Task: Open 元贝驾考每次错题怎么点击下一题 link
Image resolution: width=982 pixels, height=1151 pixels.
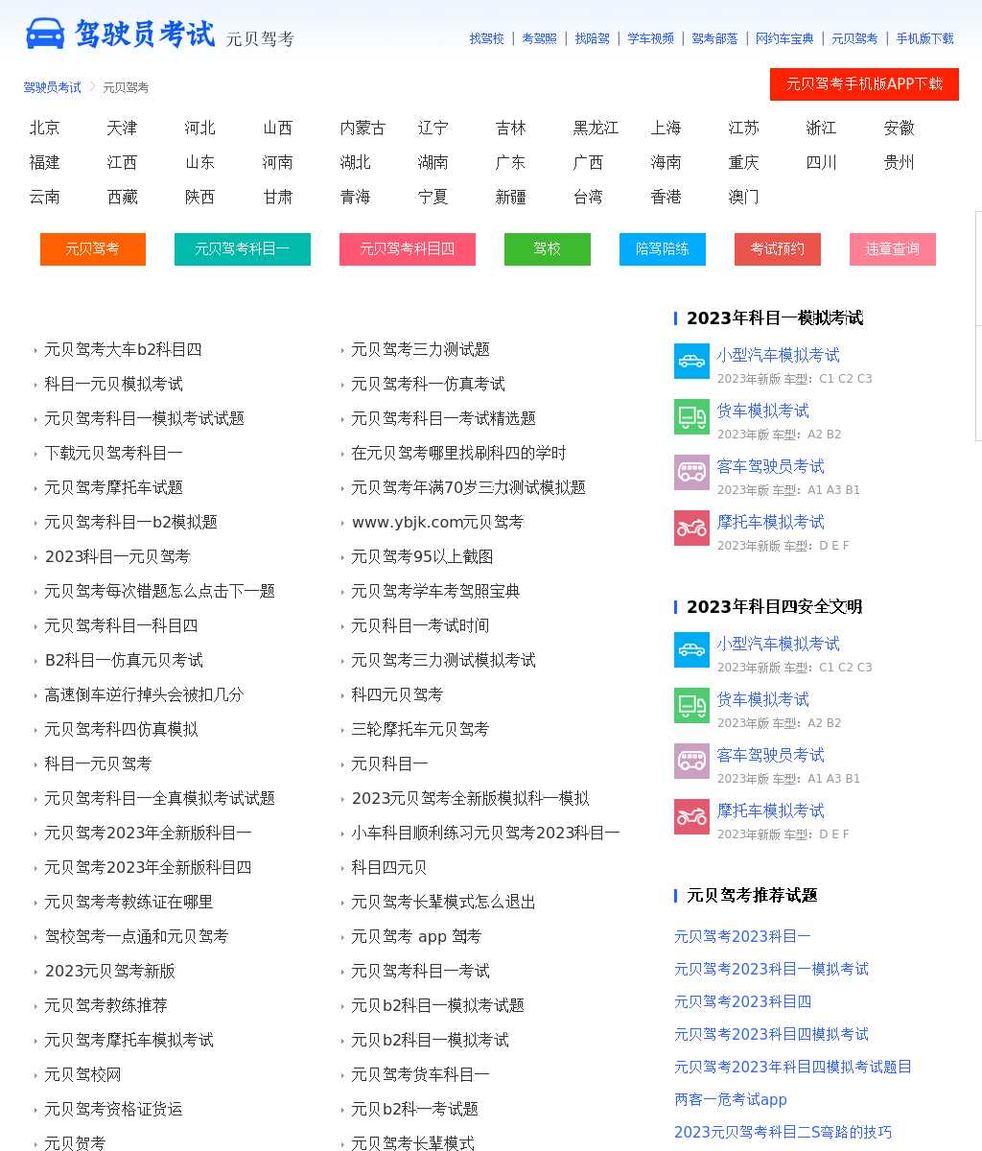Action: (x=159, y=591)
